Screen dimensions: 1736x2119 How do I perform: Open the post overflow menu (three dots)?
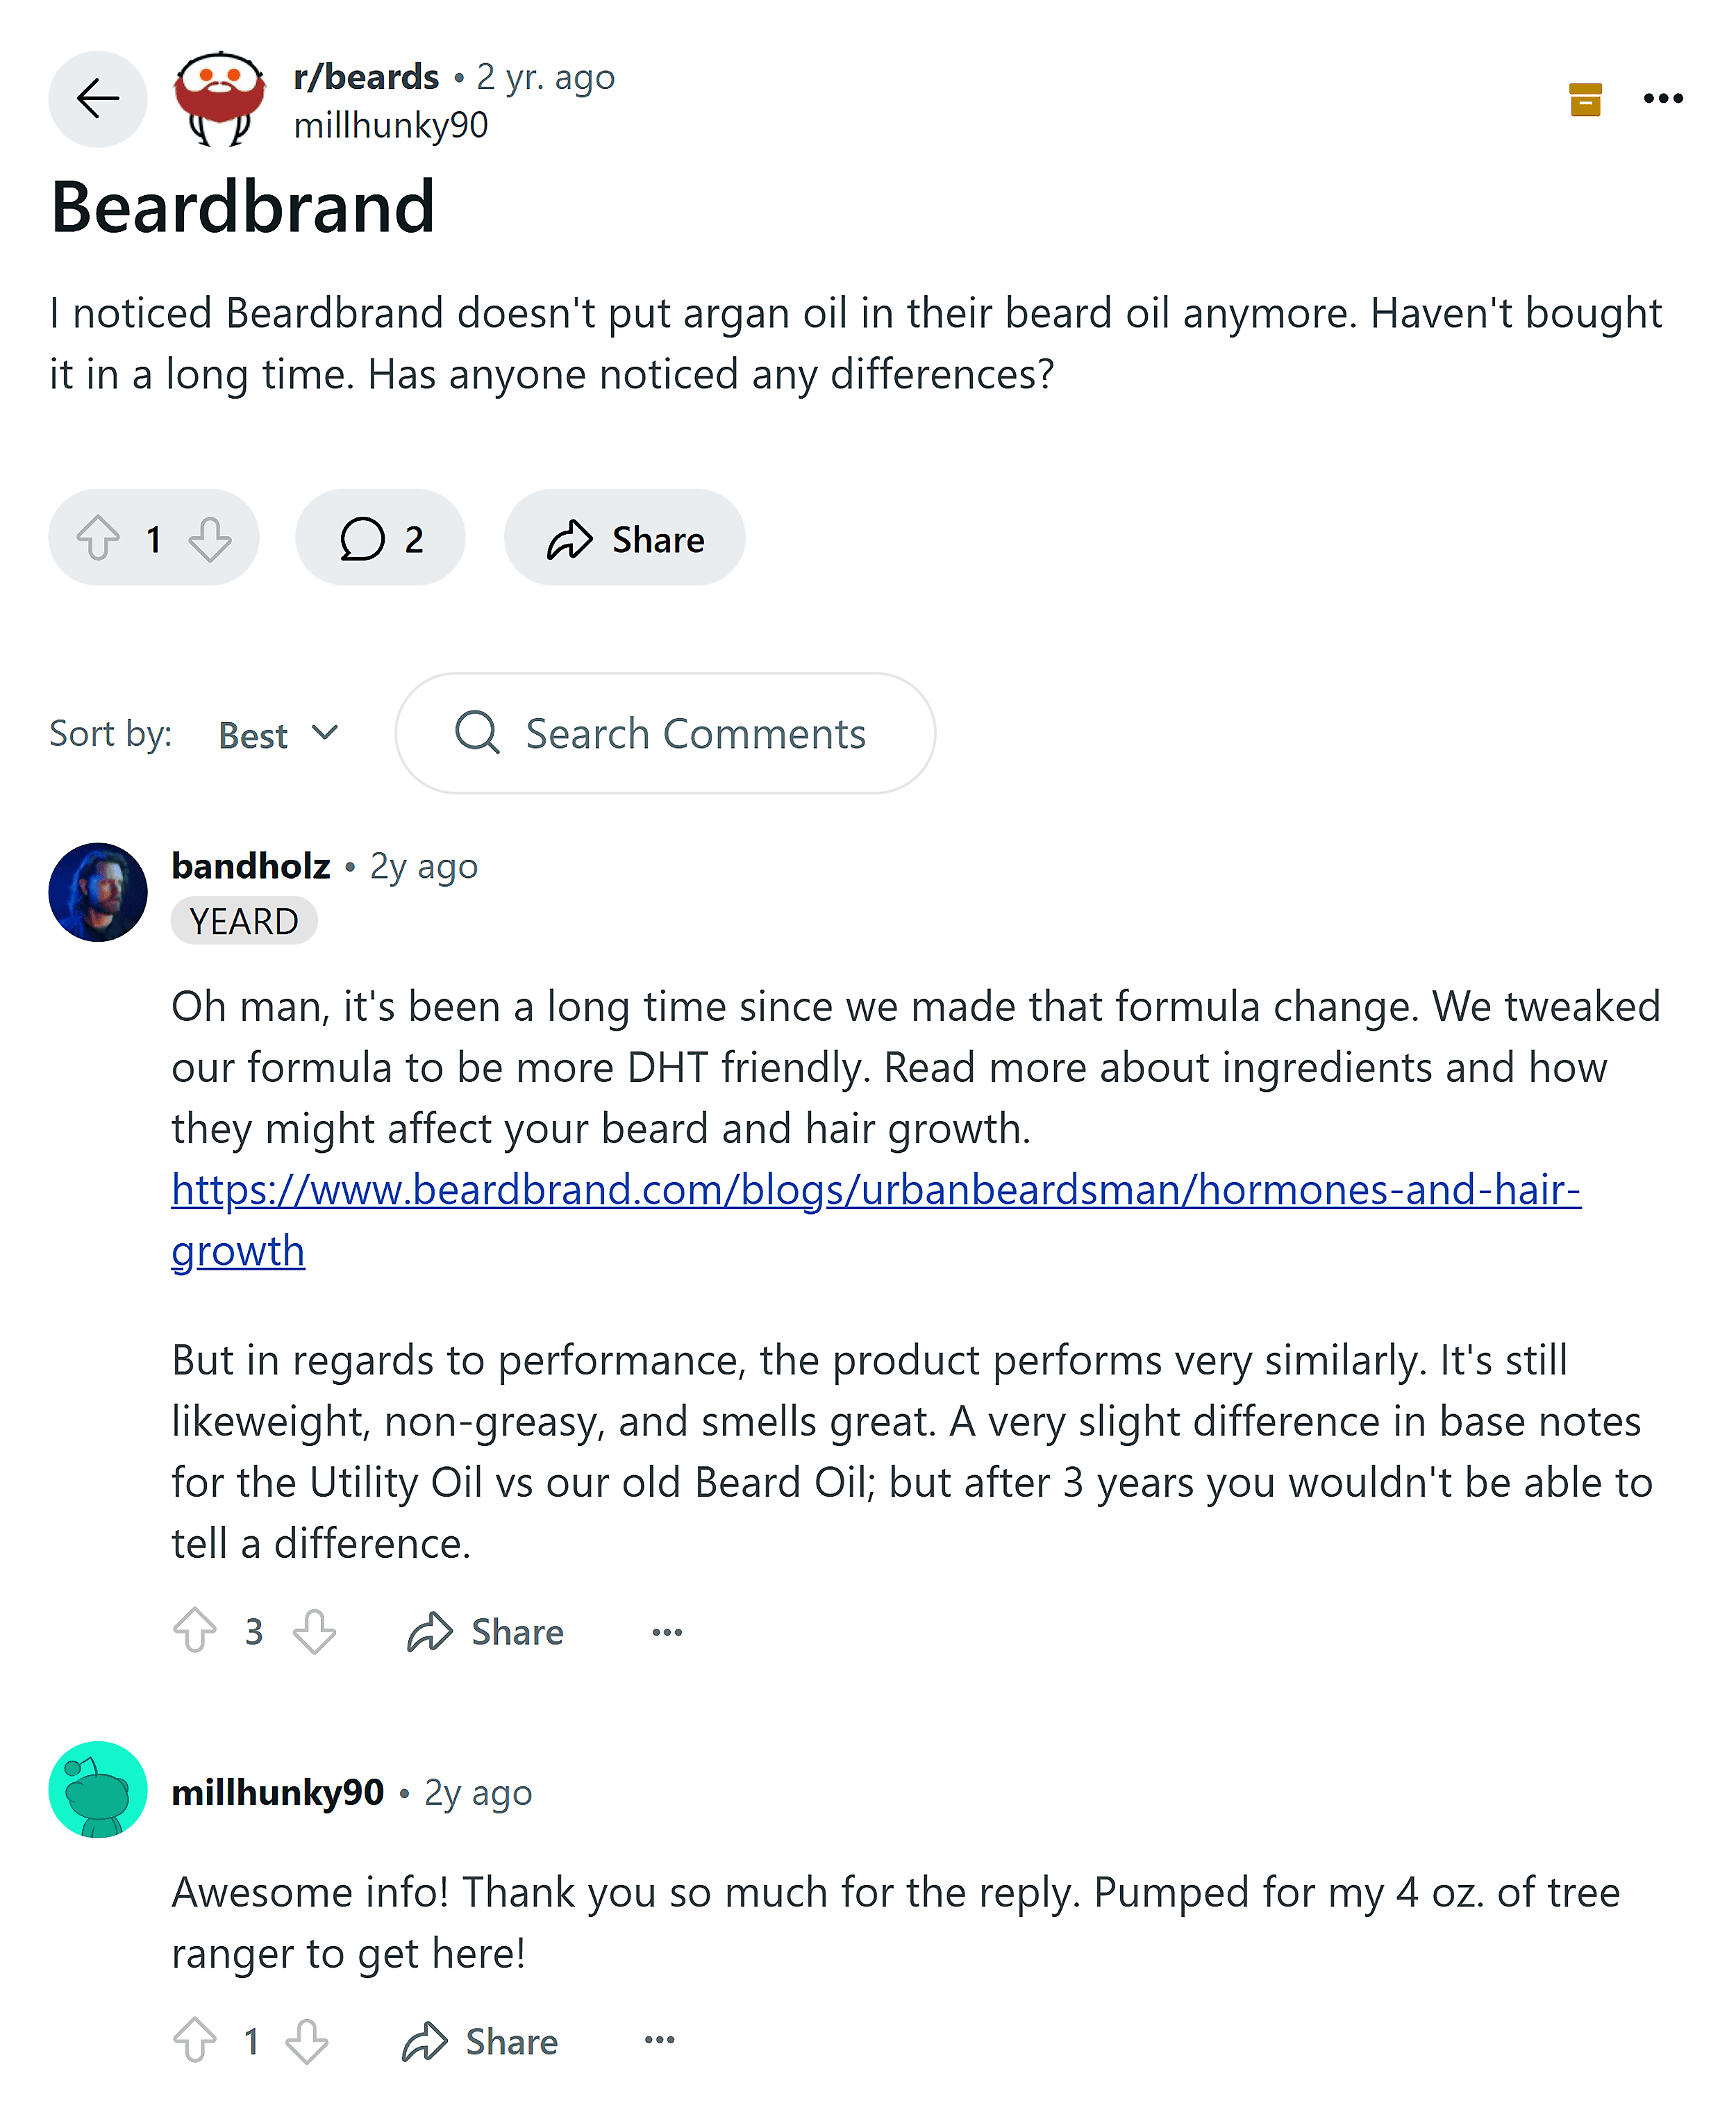(1662, 99)
